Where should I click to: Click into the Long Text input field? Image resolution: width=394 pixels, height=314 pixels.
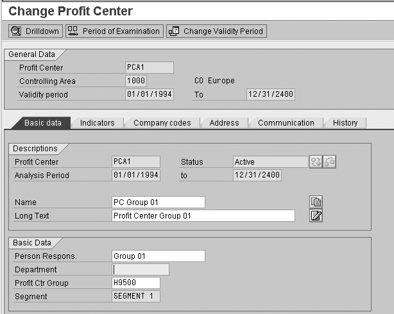pyautogui.click(x=203, y=216)
